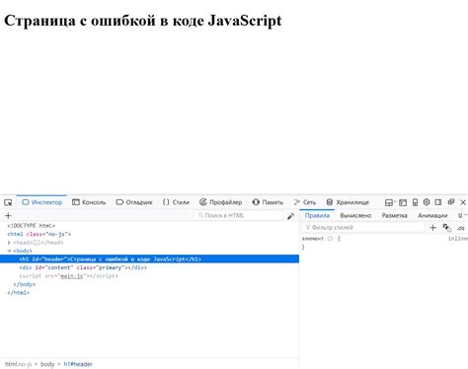Click the элемент rule selector

point(313,239)
